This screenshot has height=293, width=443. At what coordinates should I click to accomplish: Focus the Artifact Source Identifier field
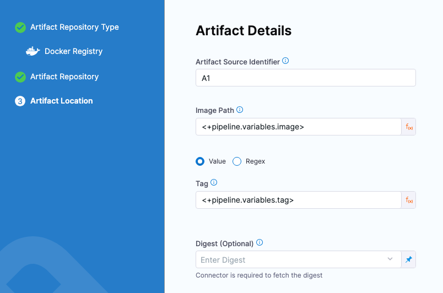tap(305, 78)
